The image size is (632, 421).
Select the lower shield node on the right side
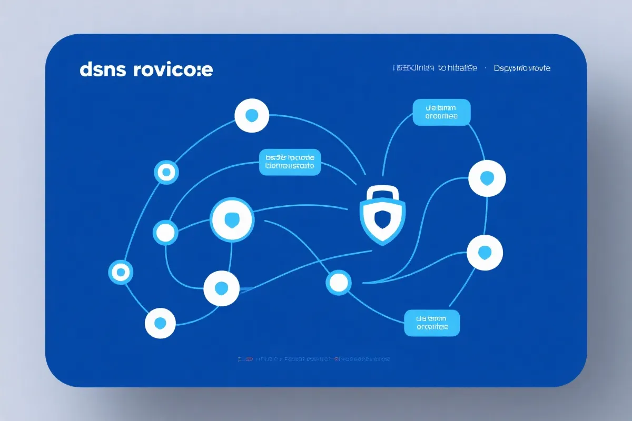[x=485, y=253]
